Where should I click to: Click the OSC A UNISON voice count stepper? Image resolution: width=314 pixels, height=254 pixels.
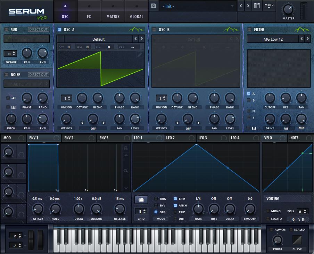[66, 98]
